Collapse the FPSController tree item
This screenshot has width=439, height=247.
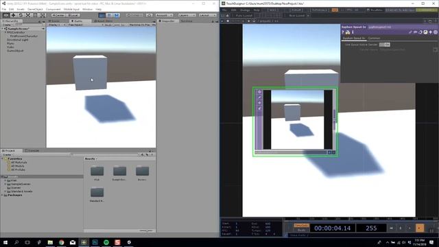[x=5, y=32]
